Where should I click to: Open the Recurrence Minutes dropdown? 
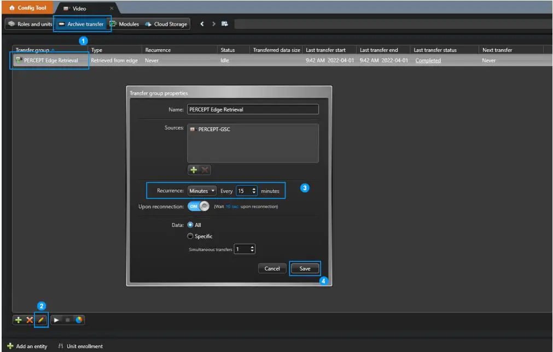pos(202,191)
